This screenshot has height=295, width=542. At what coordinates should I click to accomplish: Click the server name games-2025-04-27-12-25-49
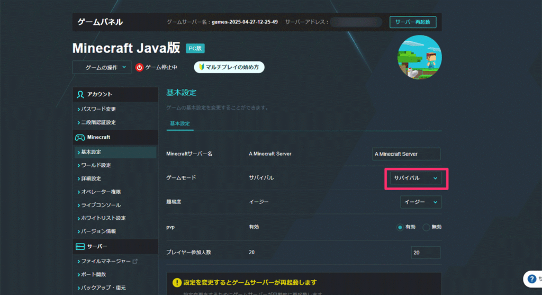pyautogui.click(x=245, y=22)
